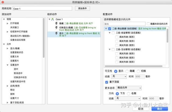Click the 添加条件 button

click(x=83, y=8)
